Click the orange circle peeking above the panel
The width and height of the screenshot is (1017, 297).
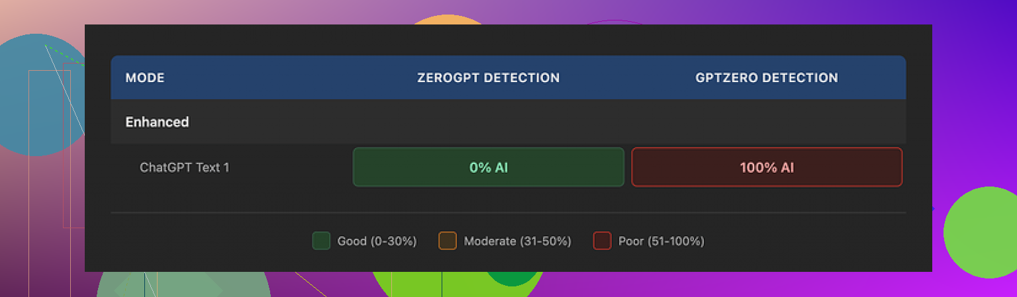448,19
